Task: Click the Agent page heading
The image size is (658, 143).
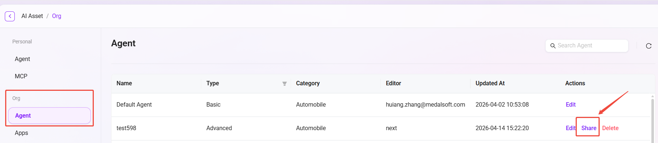Action: click(123, 43)
